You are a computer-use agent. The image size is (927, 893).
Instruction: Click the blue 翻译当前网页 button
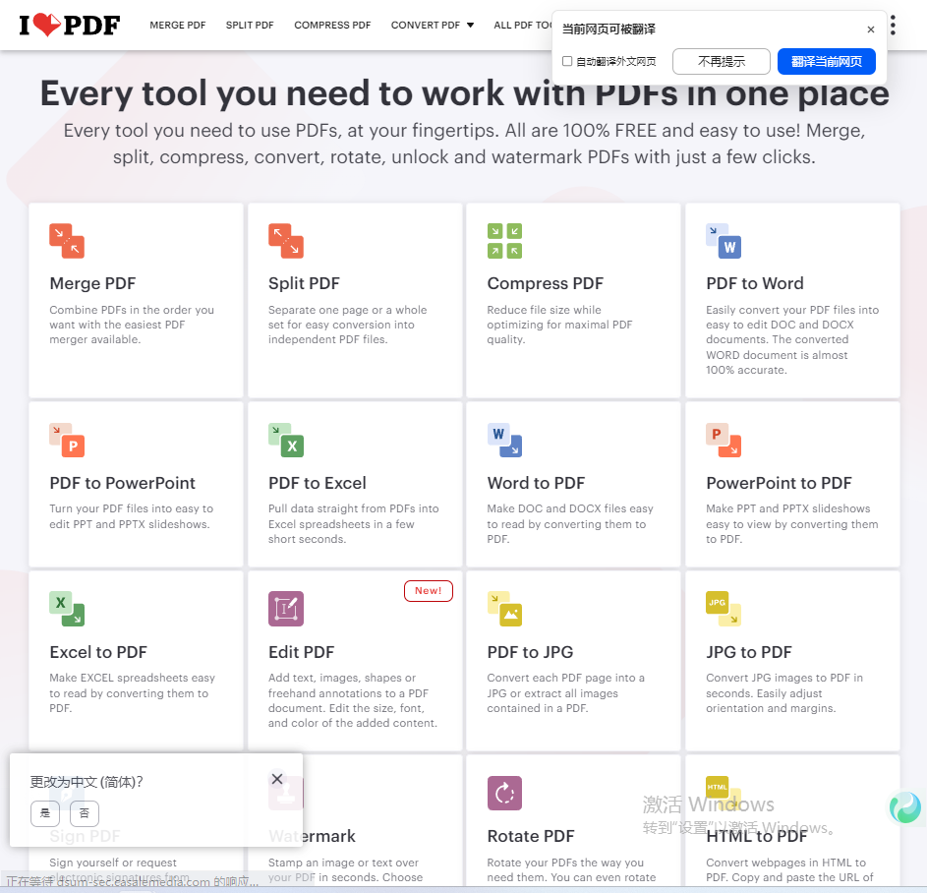pos(827,62)
